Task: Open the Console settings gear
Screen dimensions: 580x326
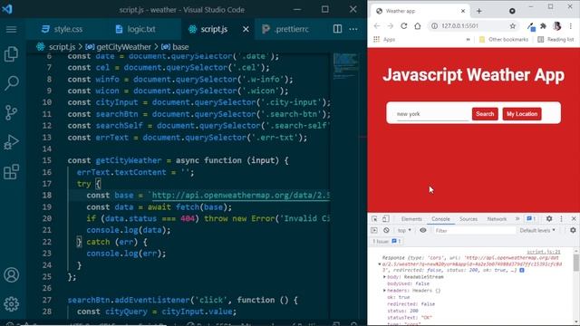Action: point(573,230)
